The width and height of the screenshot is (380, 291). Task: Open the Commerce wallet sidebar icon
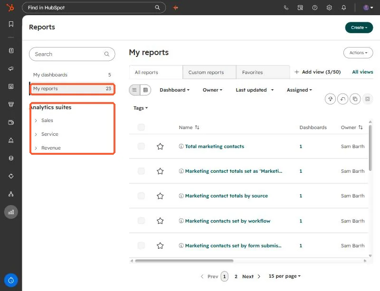[11, 122]
